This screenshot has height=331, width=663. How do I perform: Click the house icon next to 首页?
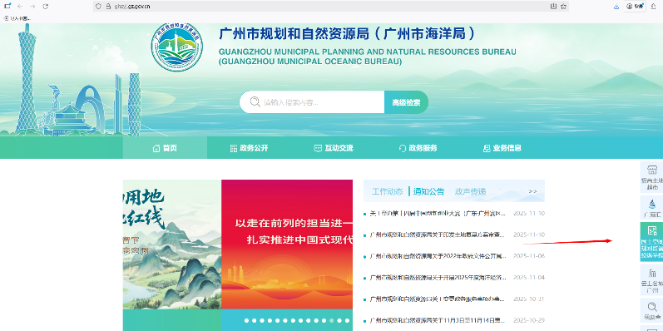point(156,148)
